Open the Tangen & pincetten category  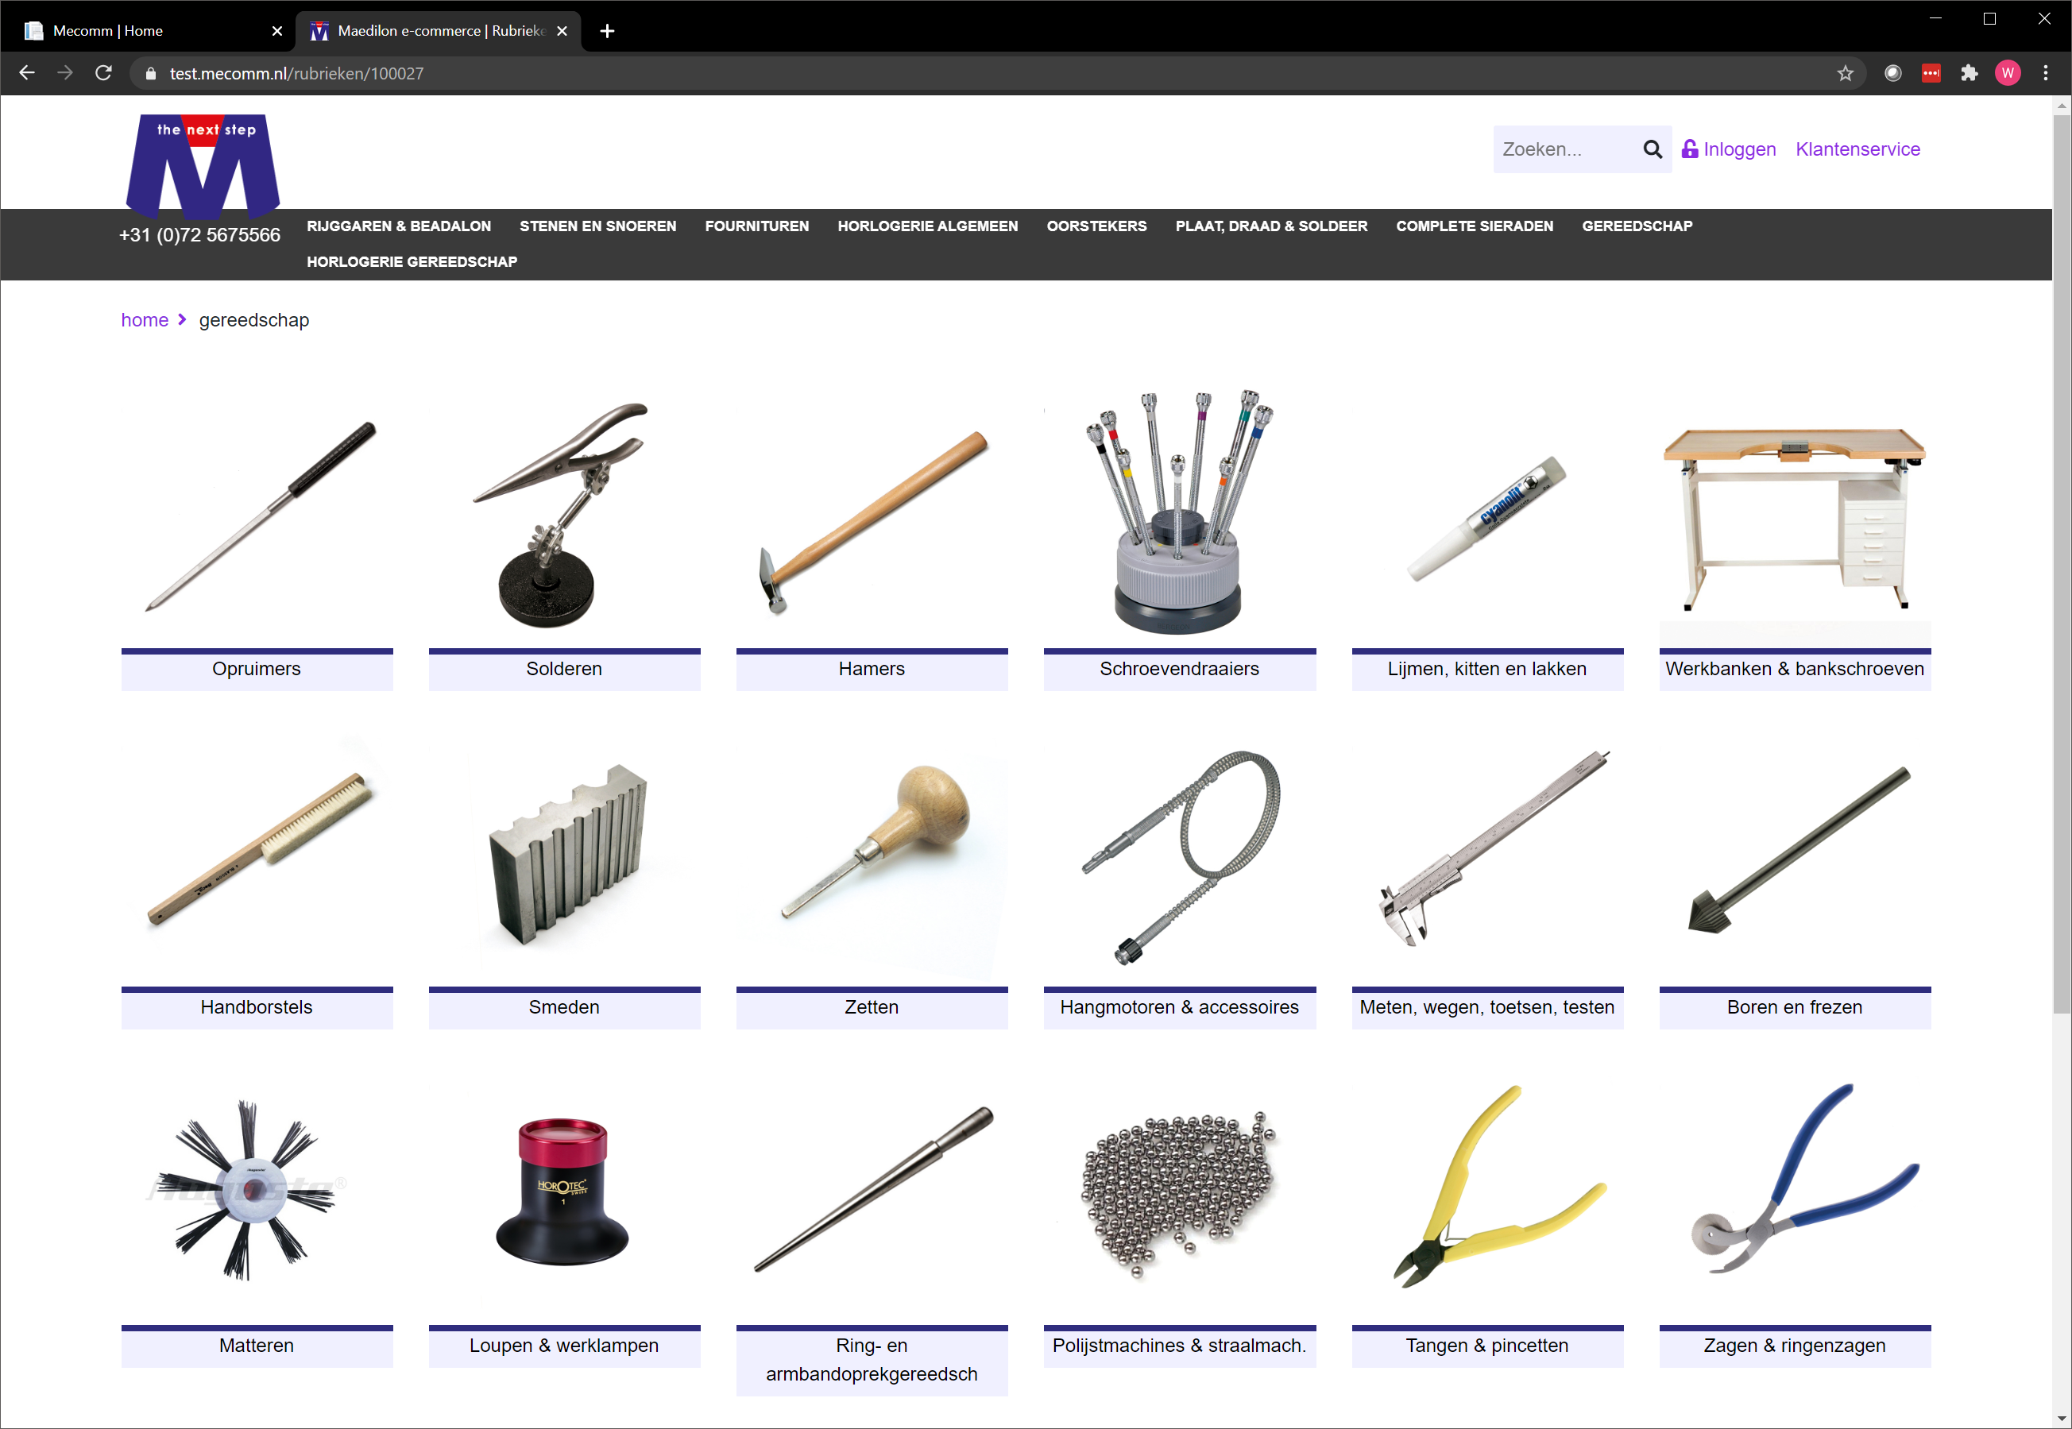coord(1486,1346)
